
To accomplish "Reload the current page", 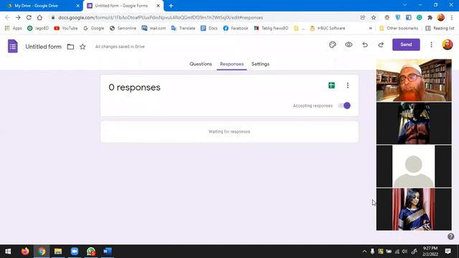I will coord(29,17).
